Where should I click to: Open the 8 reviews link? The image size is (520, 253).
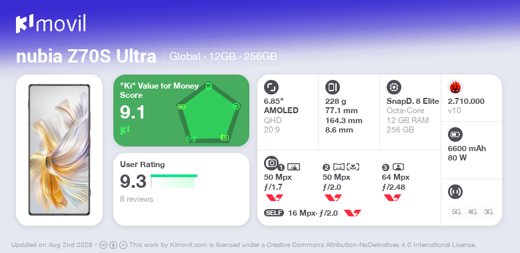pos(137,199)
